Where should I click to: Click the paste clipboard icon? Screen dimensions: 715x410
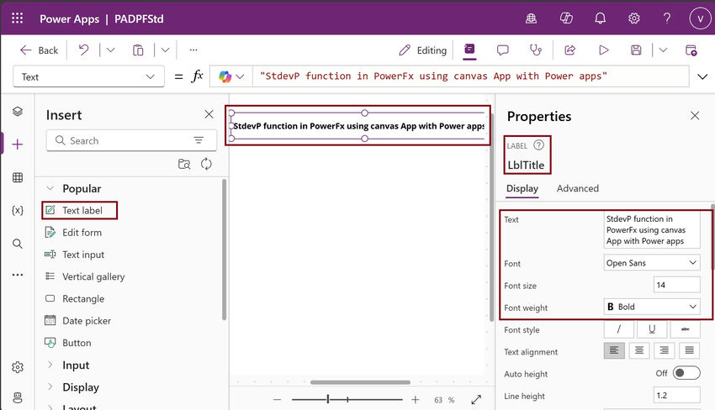138,50
